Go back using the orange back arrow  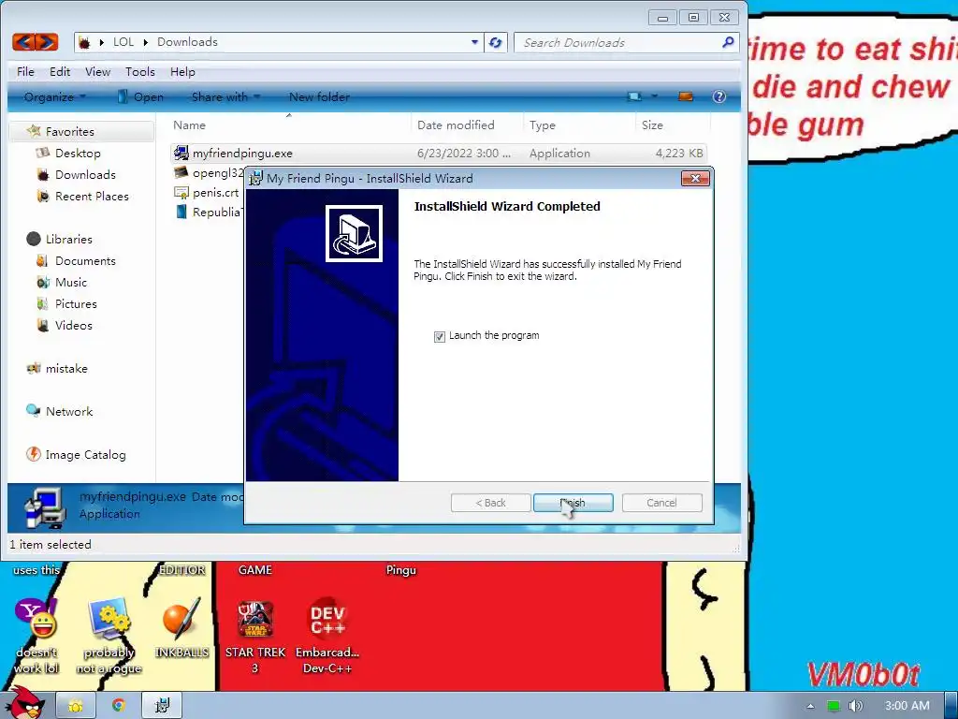23,41
